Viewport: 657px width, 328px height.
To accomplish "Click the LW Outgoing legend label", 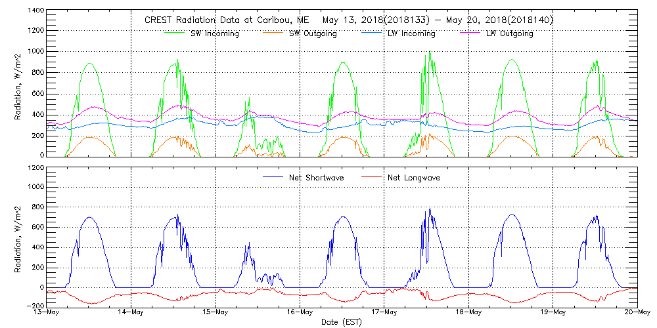I will [509, 33].
